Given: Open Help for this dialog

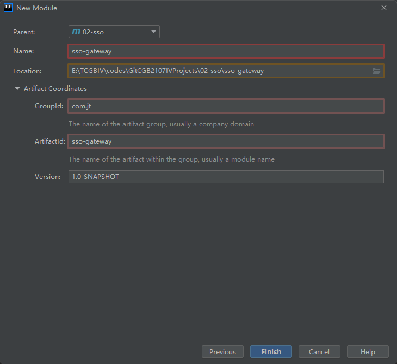Looking at the screenshot, I should [x=368, y=351].
